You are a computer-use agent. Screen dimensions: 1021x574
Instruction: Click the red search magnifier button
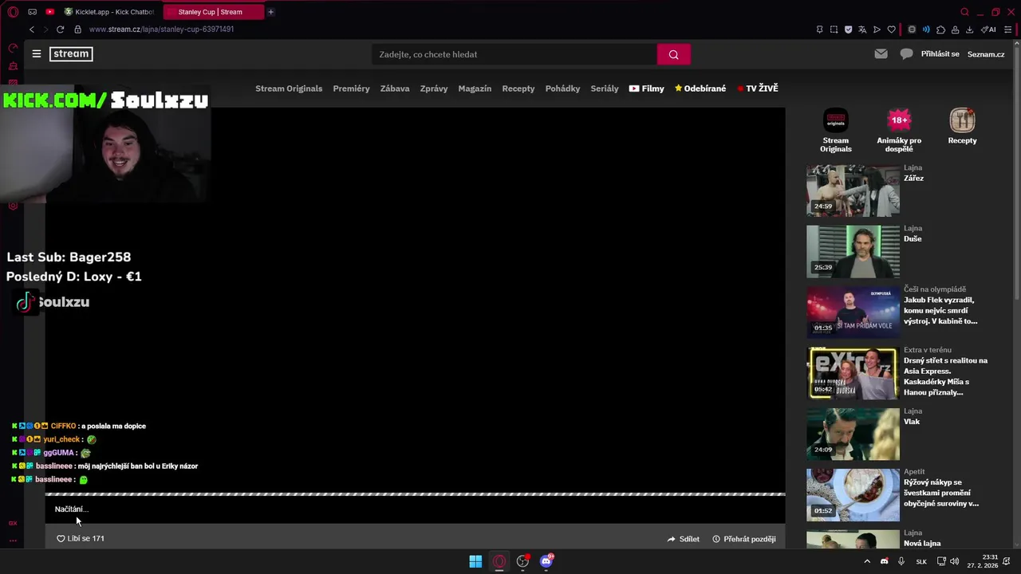[x=674, y=54]
